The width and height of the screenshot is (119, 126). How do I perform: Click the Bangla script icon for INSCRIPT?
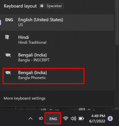pos(8,55)
